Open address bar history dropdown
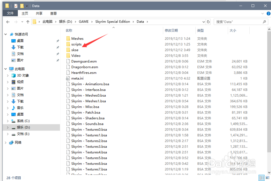Viewport: 271px width, 181px height. point(204,22)
